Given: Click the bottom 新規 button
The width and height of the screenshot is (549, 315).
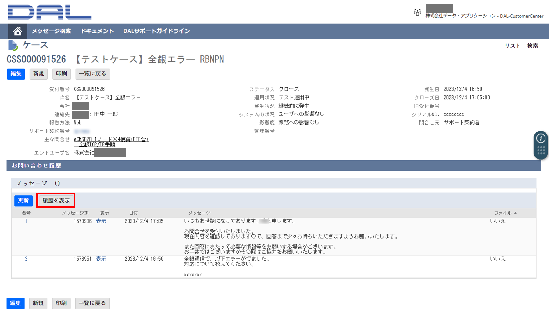Looking at the screenshot, I should coord(38,304).
